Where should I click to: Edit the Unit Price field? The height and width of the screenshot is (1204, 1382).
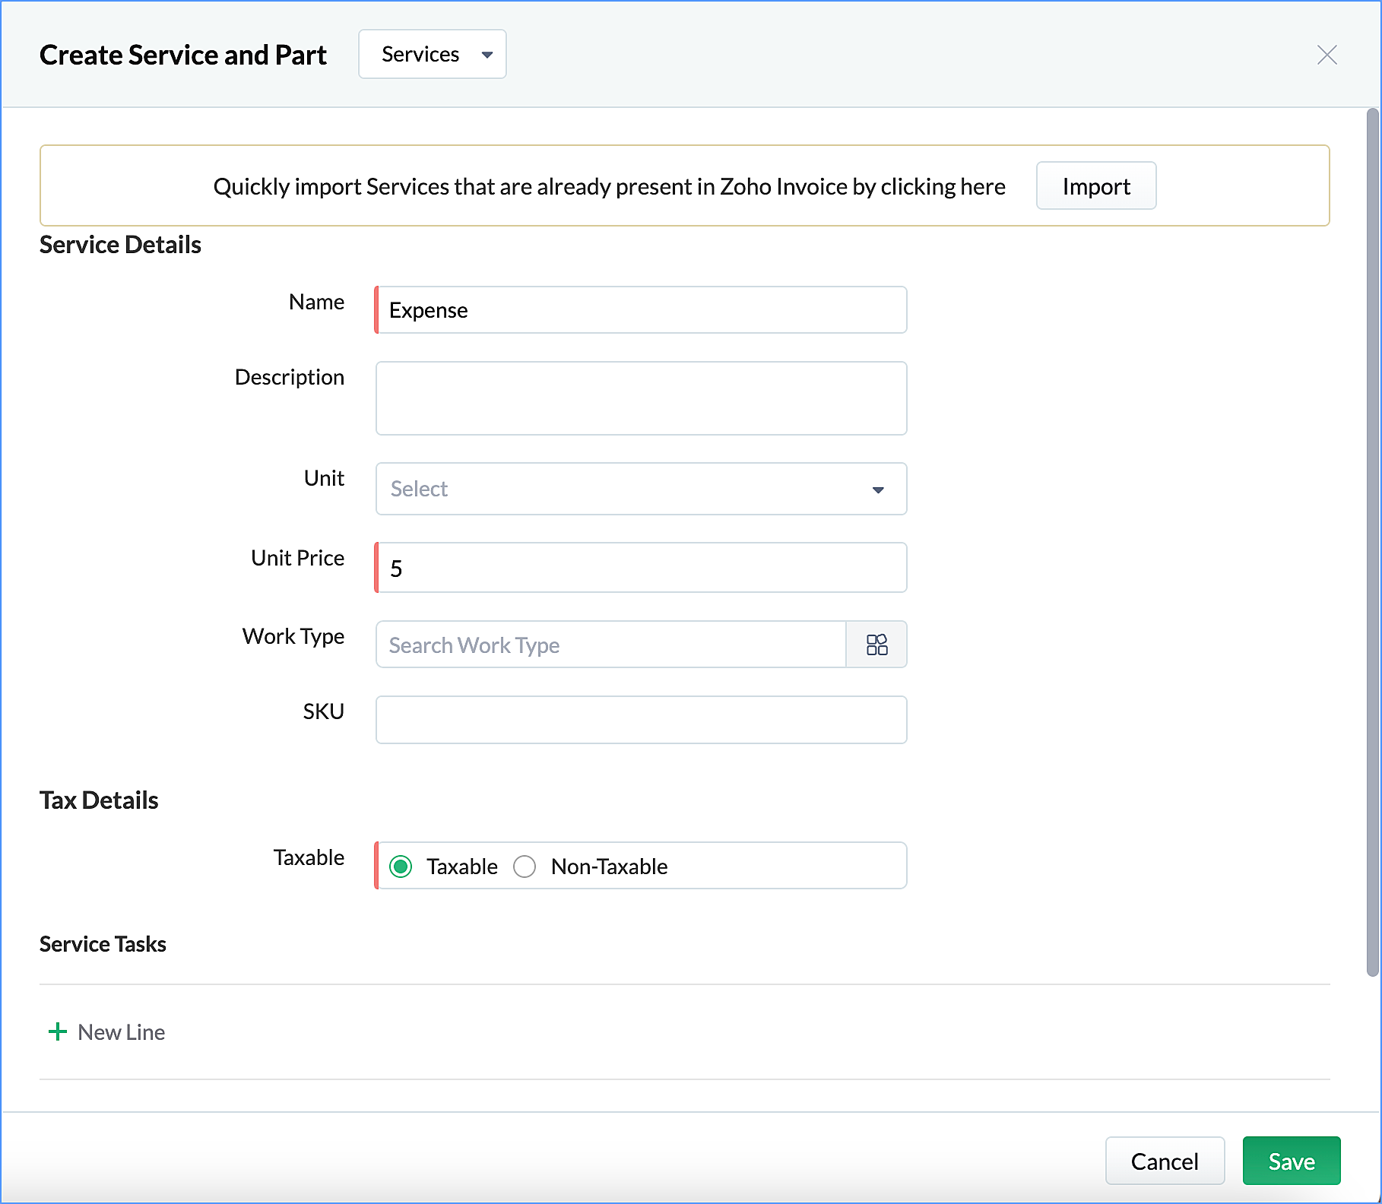pos(641,568)
